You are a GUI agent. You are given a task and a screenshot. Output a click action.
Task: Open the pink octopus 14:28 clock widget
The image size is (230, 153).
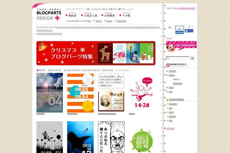pos(142,93)
